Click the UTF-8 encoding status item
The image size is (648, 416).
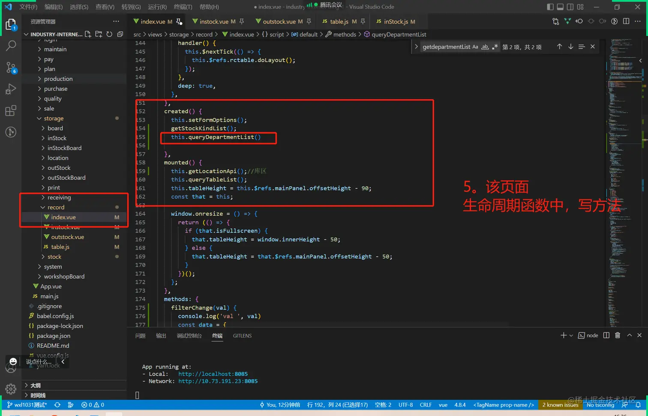pos(405,405)
